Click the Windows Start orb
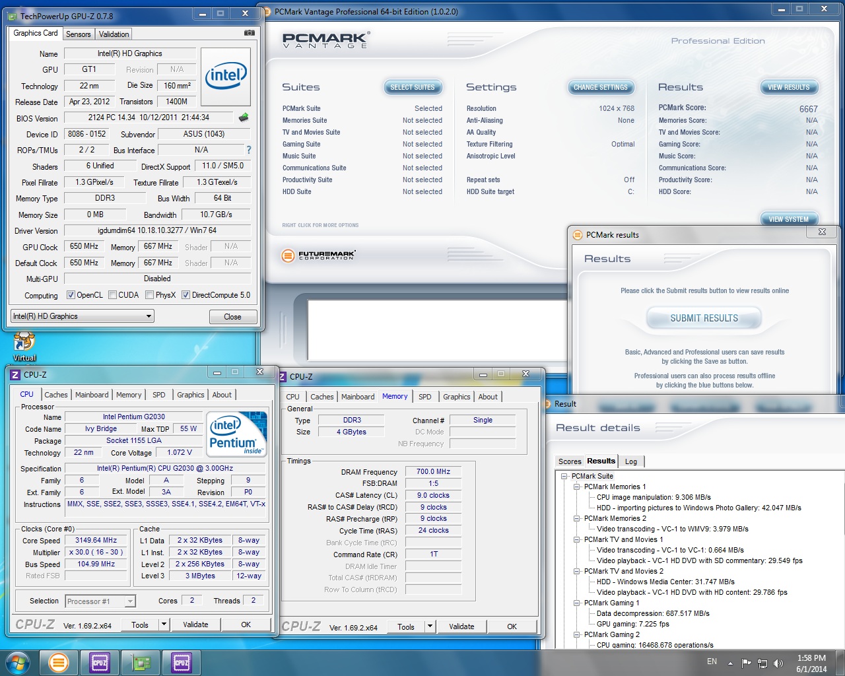The width and height of the screenshot is (845, 676). 18,662
